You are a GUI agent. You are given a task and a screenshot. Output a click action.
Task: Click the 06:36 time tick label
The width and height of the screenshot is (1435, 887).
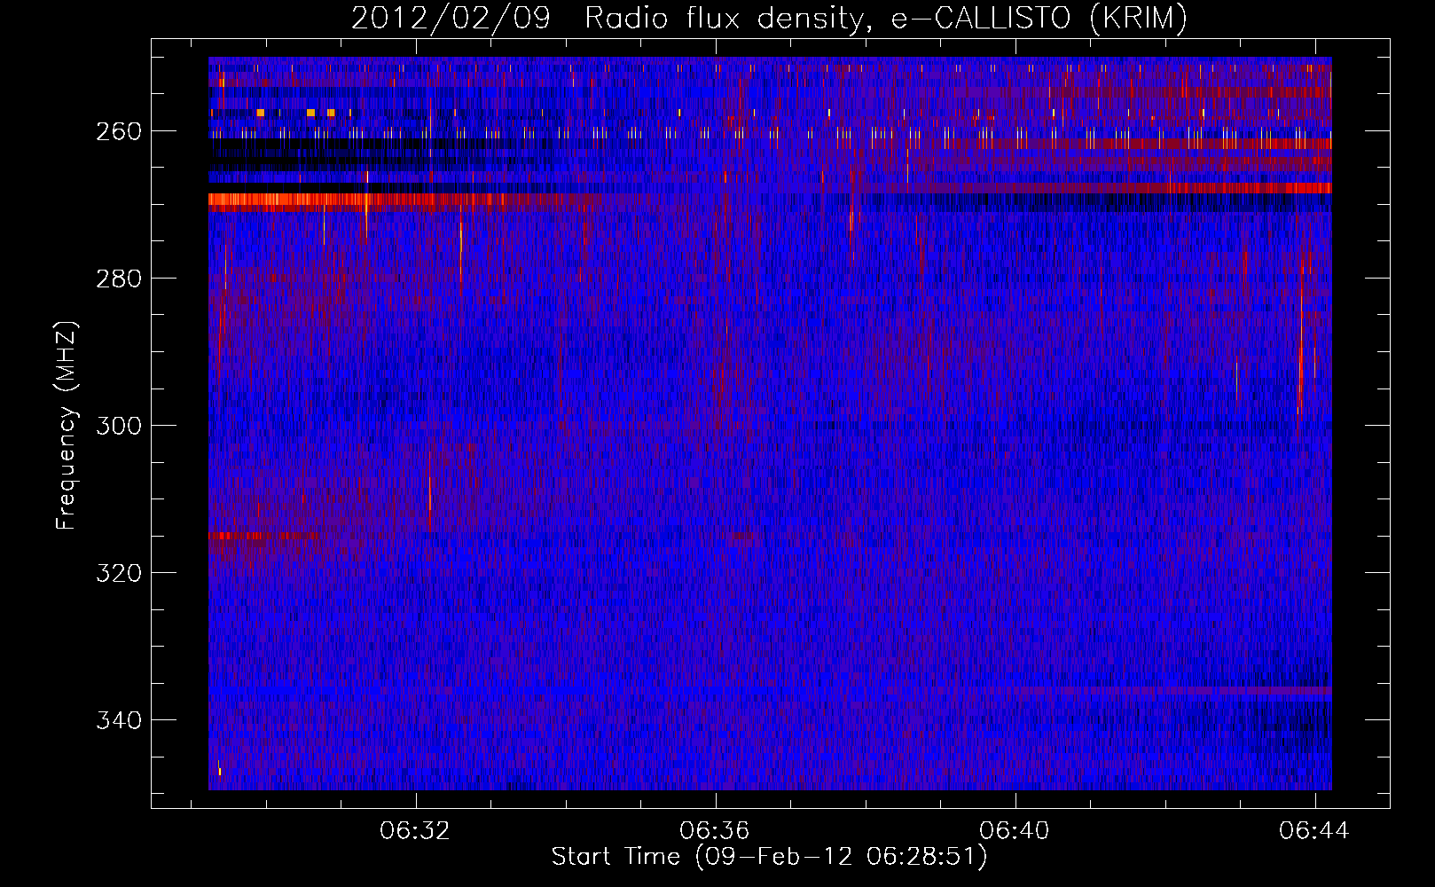tap(714, 831)
